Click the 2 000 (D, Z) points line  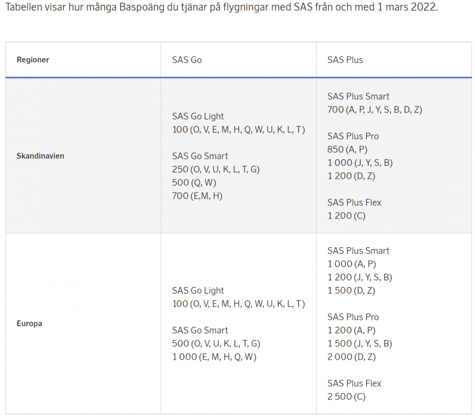tap(351, 357)
